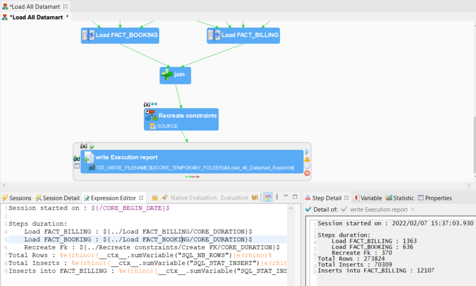Click the Native Evaluation button
The image size is (476, 286).
coord(194,198)
